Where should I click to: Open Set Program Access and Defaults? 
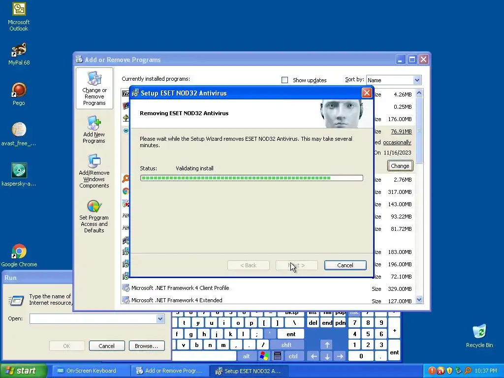pyautogui.click(x=94, y=216)
